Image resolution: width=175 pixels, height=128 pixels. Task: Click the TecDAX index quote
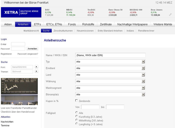tap(91, 12)
